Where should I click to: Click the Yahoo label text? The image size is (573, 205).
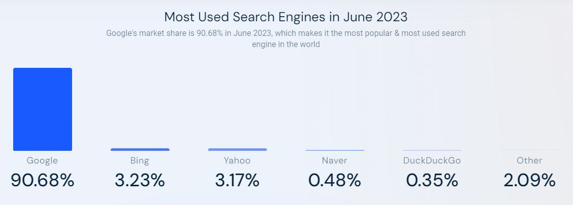pos(237,160)
